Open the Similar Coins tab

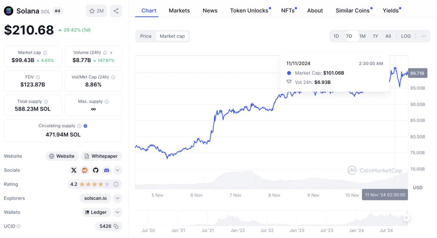pyautogui.click(x=353, y=11)
